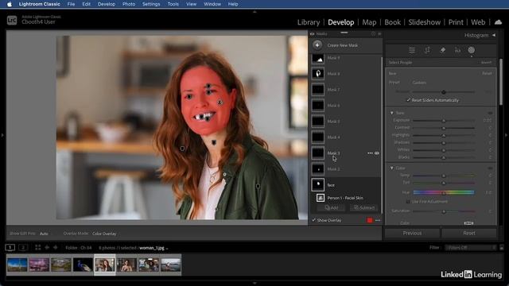Go forward with filmstrip right arrow

coord(55,247)
